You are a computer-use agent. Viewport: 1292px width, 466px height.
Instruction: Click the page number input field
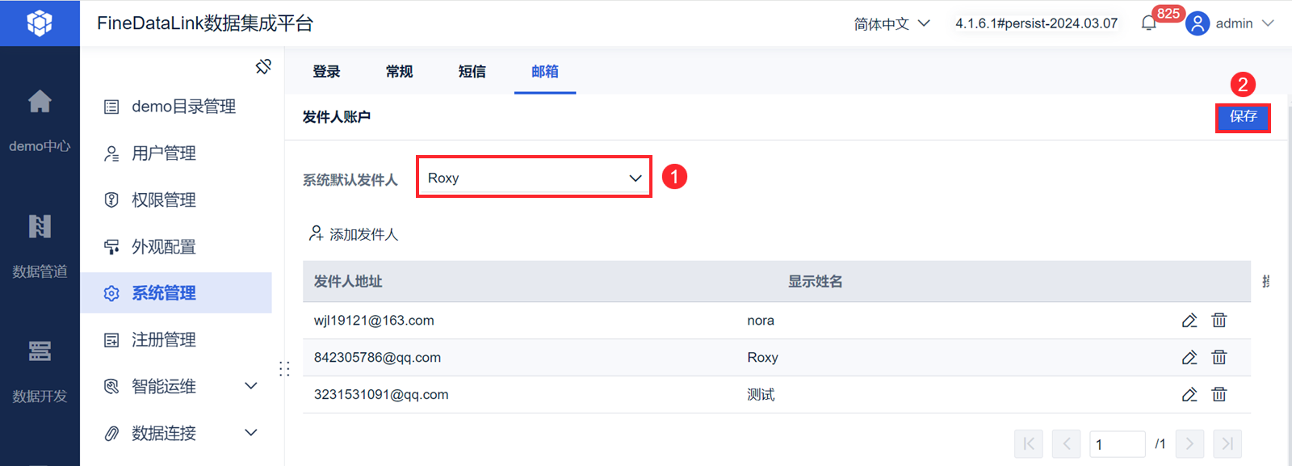click(x=1117, y=444)
